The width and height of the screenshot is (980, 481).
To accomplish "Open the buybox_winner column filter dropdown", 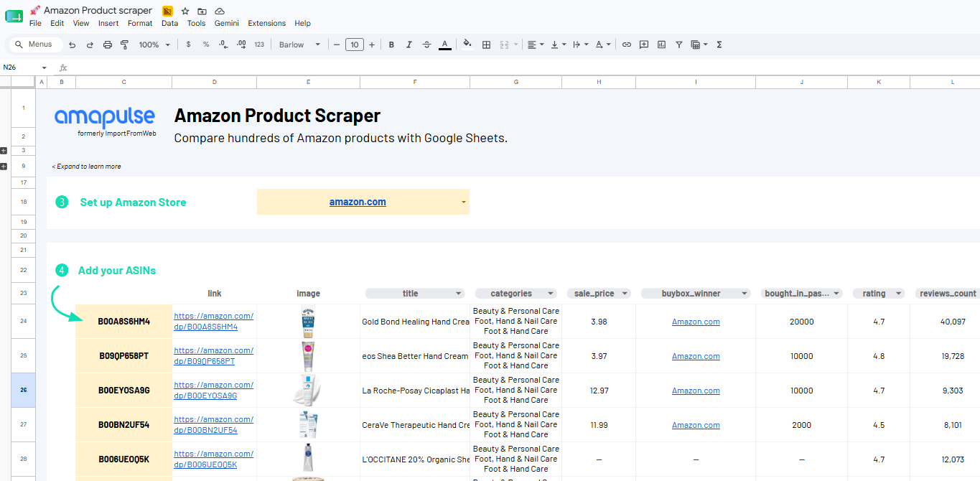I will point(745,294).
